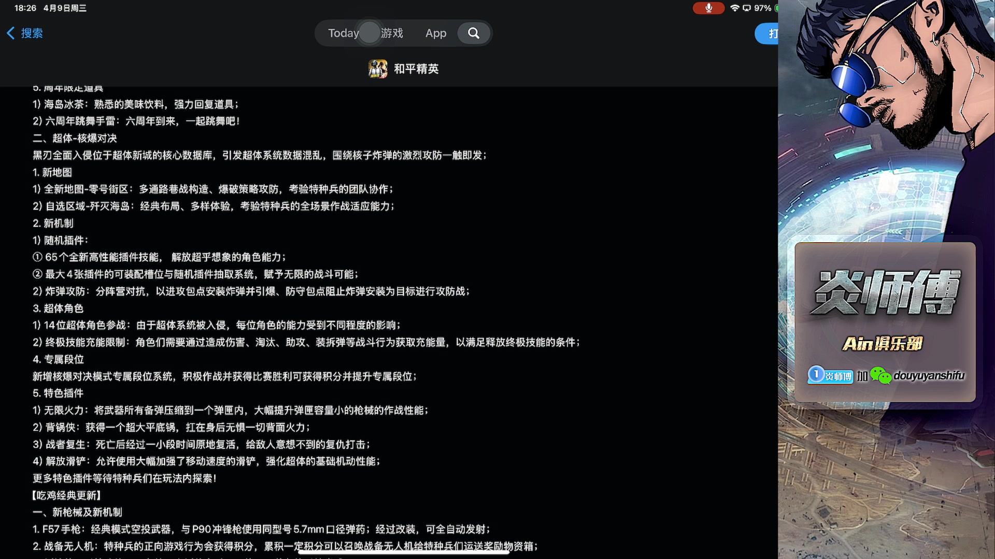This screenshot has height=559, width=995.
Task: Tap the 和平精英 title text
Action: click(x=416, y=69)
